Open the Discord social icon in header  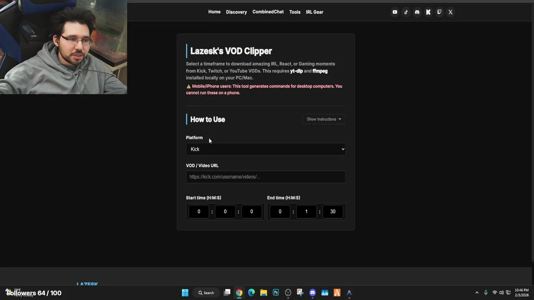pos(417,12)
